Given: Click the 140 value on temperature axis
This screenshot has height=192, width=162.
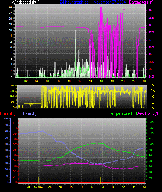Looking at the screenshot, I should pyautogui.click(x=151, y=122).
